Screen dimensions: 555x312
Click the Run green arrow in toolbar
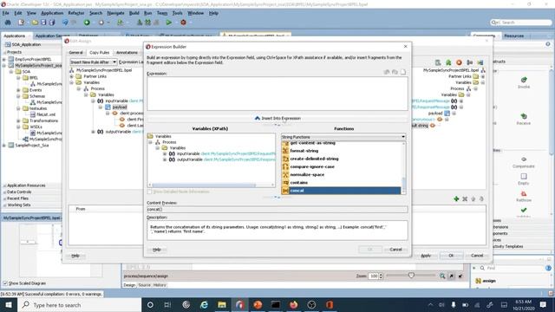[x=169, y=23]
